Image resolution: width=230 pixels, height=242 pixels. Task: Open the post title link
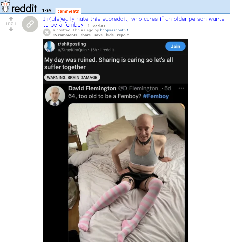pos(134,22)
